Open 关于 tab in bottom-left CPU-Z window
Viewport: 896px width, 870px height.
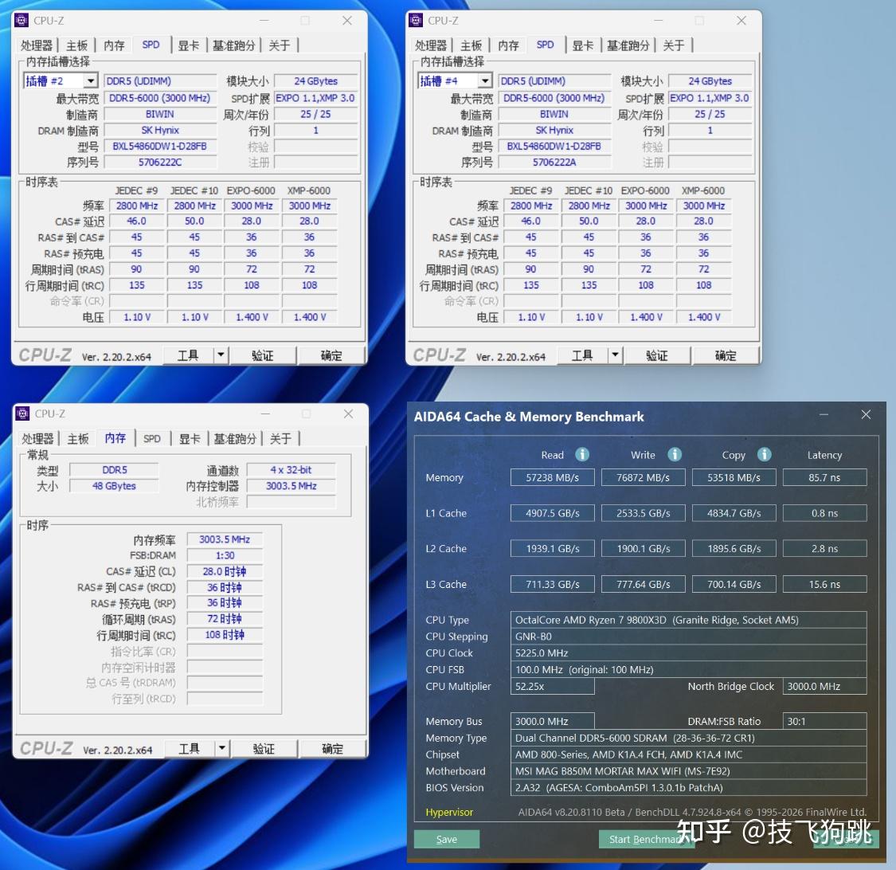point(280,438)
